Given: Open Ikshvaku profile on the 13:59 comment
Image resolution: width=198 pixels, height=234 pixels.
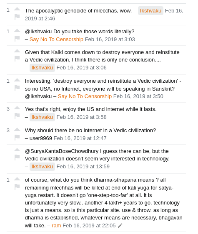Looking at the screenshot, I should [42, 166].
